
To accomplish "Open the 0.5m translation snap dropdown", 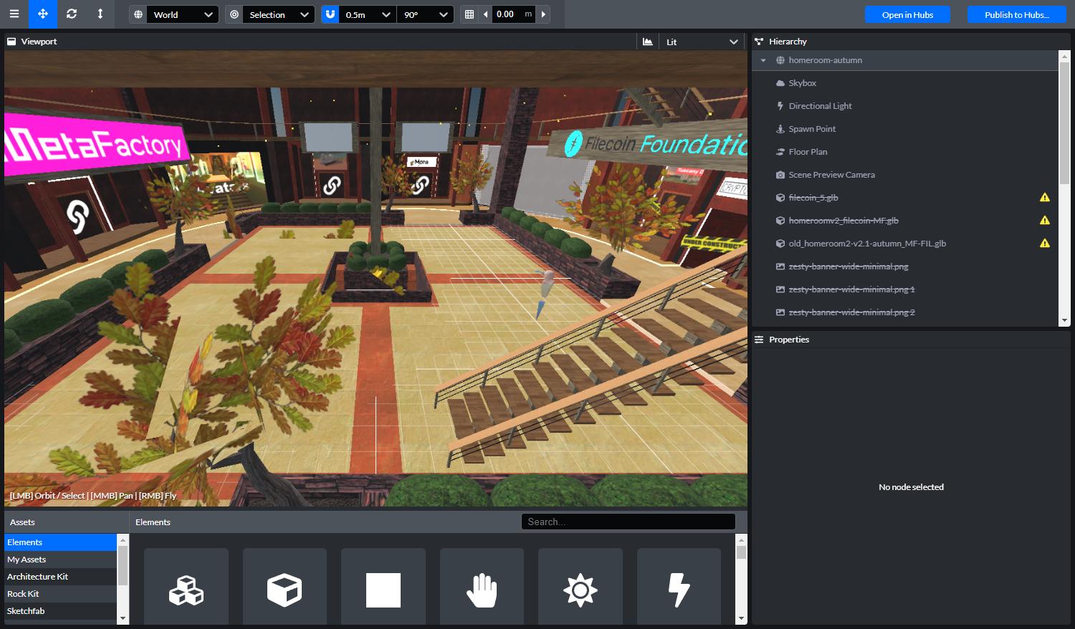I will pyautogui.click(x=368, y=14).
